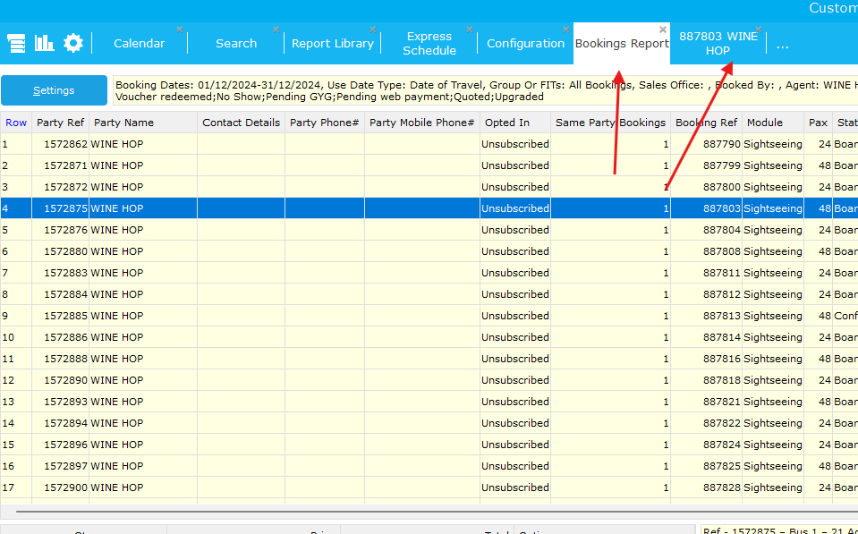Sort by Module column header
This screenshot has height=534, width=858.
pyautogui.click(x=773, y=123)
